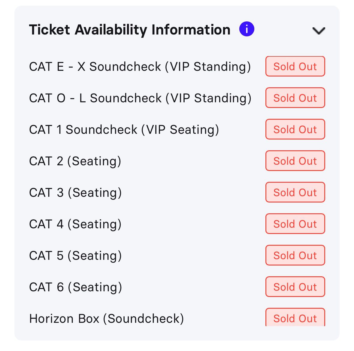Select the CAT 6 (Seating) label
This screenshot has width=354, height=351.
coord(75,287)
